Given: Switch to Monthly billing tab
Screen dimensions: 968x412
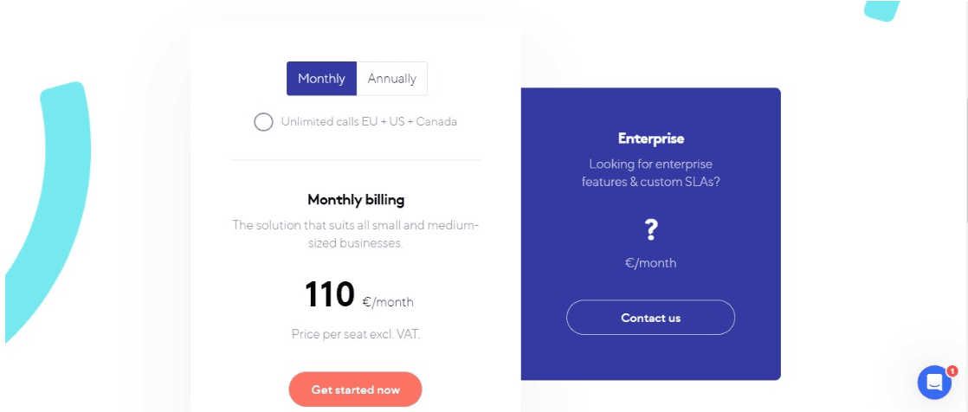Looking at the screenshot, I should click(321, 78).
